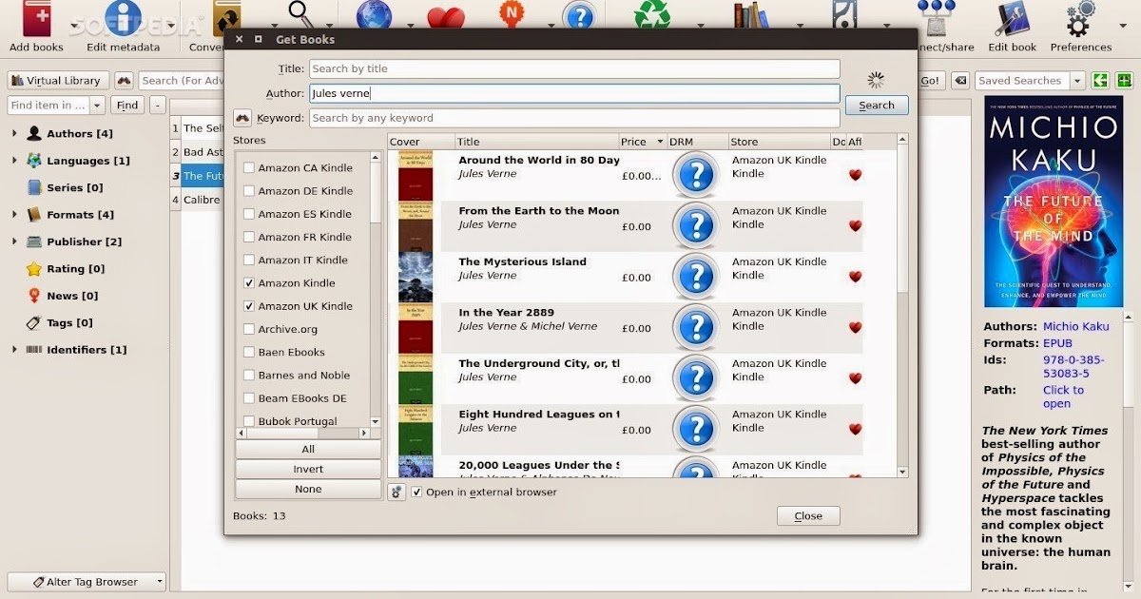Click affiliate heart for In the Year 2889
Screen dimensions: 1141x599
click(x=855, y=327)
